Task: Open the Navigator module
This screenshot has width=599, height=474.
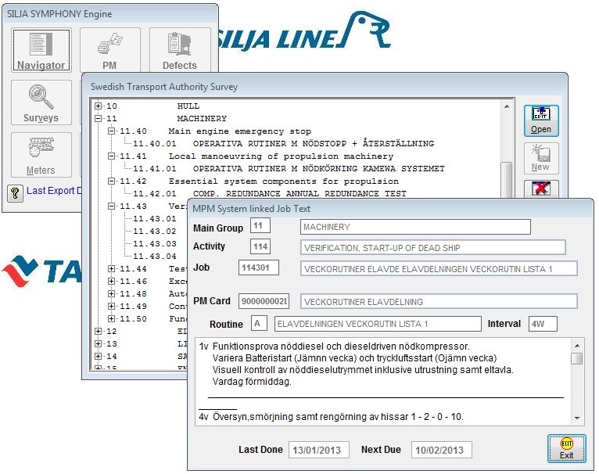Action: (41, 50)
